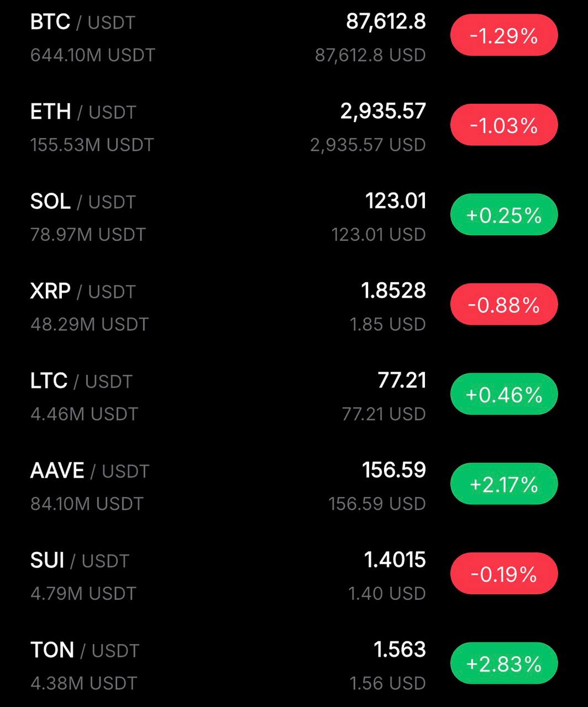Click the AAVE price 156.59
Viewport: 588px width, 707px height.
point(393,470)
